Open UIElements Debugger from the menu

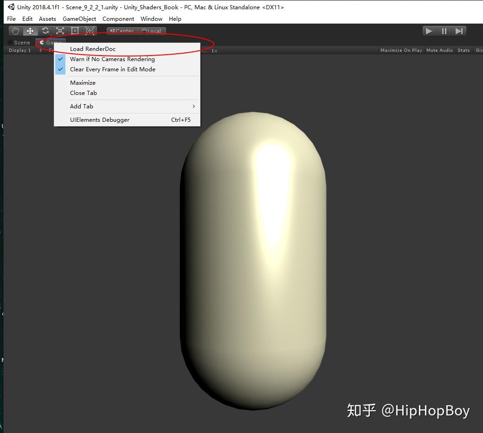pyautogui.click(x=127, y=120)
